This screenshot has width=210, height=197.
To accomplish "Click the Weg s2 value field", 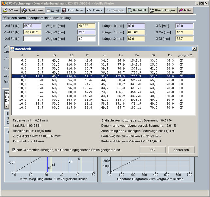I will pyautogui.click(x=86, y=32).
